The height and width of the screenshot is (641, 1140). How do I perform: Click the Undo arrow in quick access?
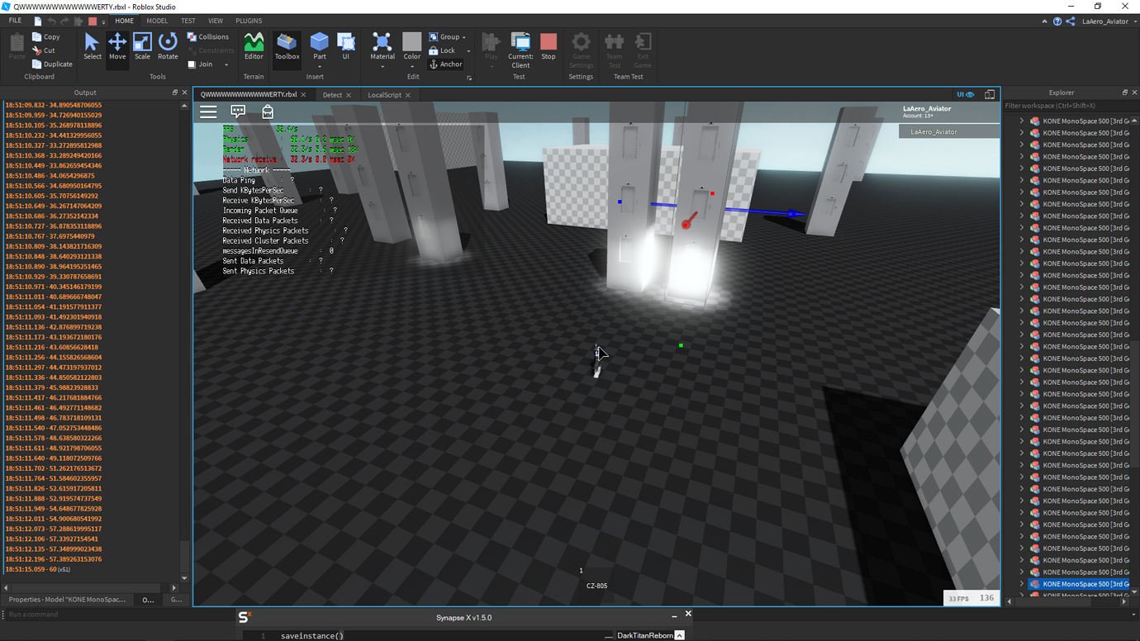(x=51, y=21)
